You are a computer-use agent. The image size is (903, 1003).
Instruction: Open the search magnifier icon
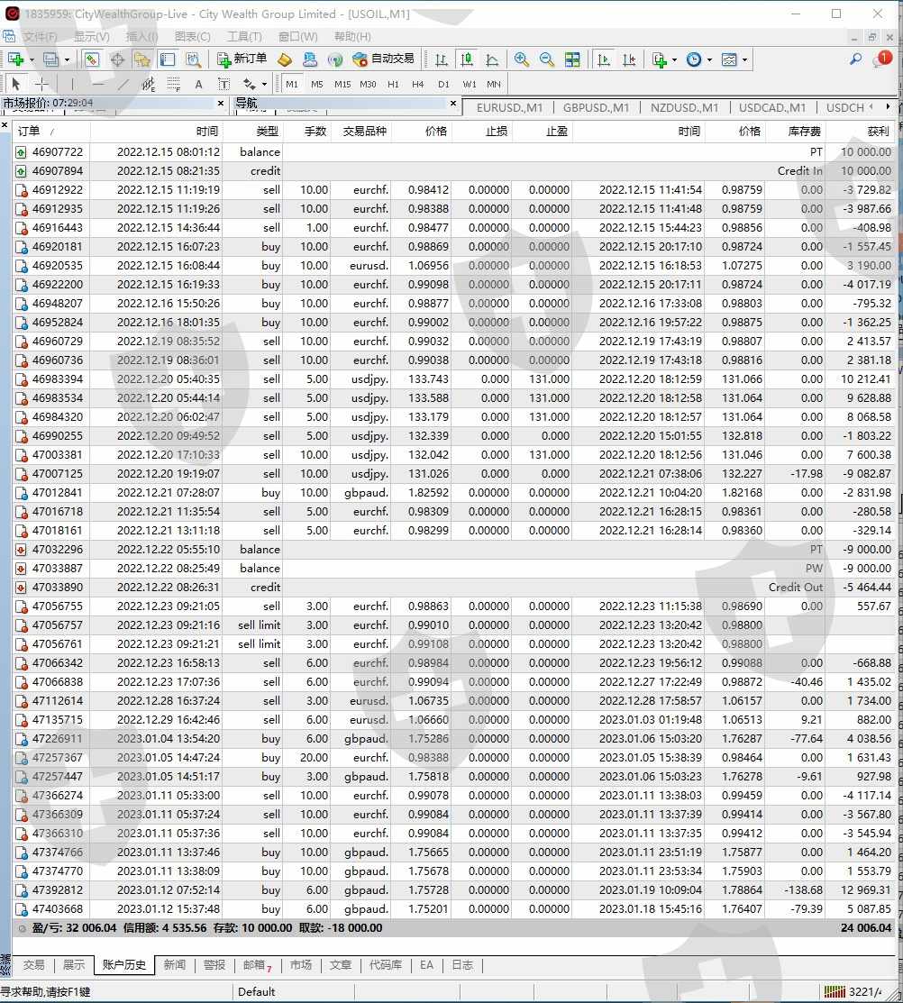pyautogui.click(x=855, y=59)
